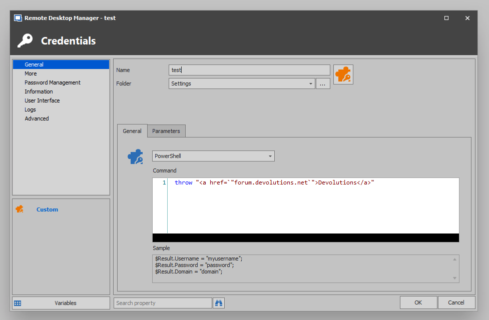This screenshot has width=489, height=320.
Task: Click the ellipsis button beside the Folder field
Action: [323, 83]
